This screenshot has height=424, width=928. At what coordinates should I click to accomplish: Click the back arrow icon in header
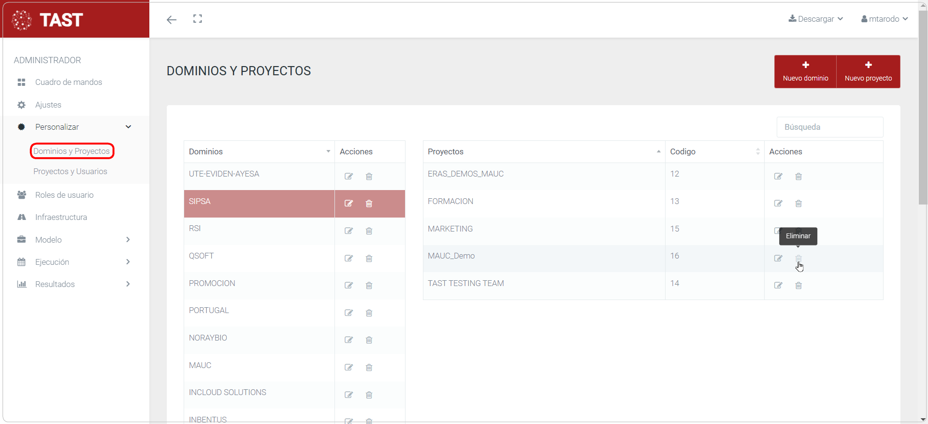click(x=172, y=20)
